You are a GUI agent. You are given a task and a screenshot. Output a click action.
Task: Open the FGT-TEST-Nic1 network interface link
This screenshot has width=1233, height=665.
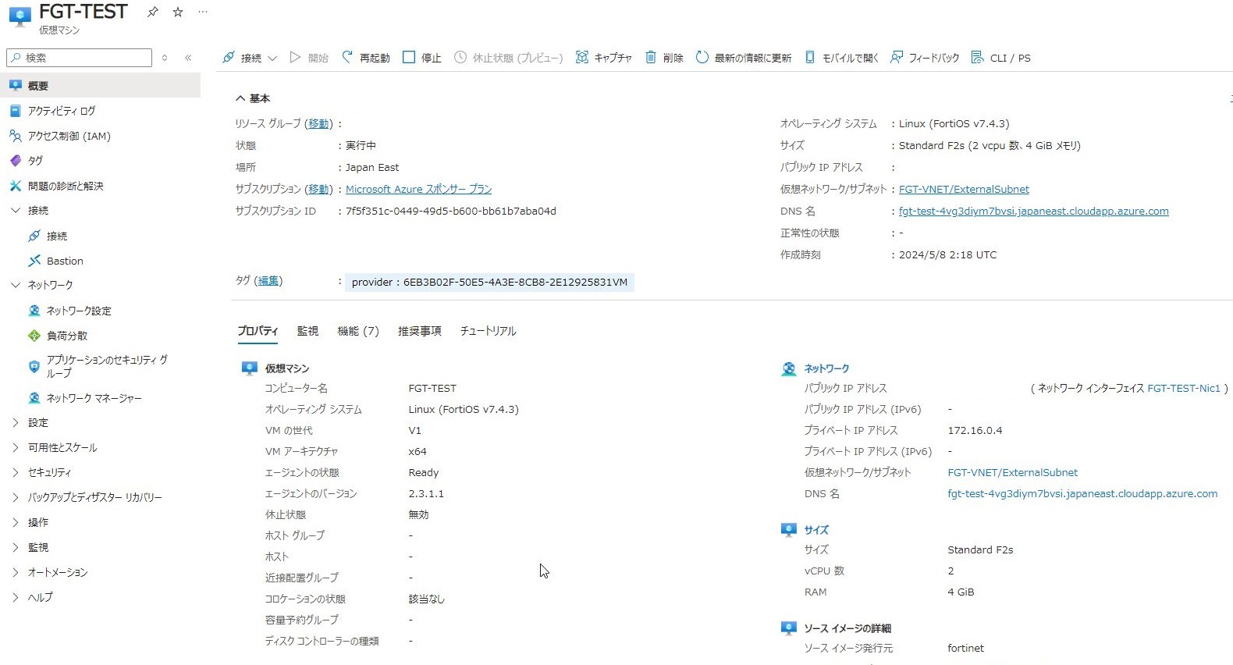pyautogui.click(x=1184, y=389)
